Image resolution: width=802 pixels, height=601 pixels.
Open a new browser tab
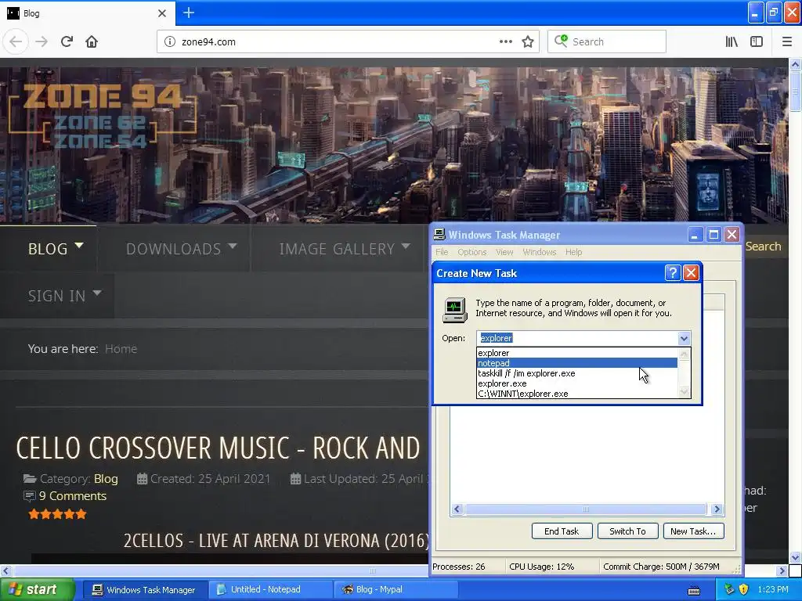pos(188,13)
